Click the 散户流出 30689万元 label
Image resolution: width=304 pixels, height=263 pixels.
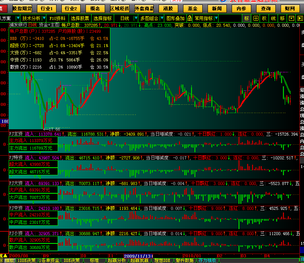click(34, 247)
